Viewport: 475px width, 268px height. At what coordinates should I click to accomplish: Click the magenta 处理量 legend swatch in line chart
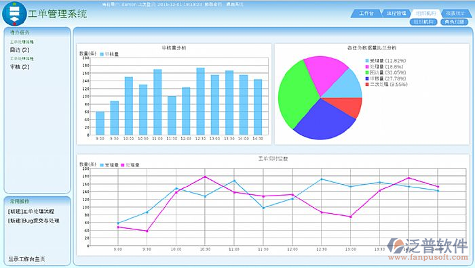123,165
